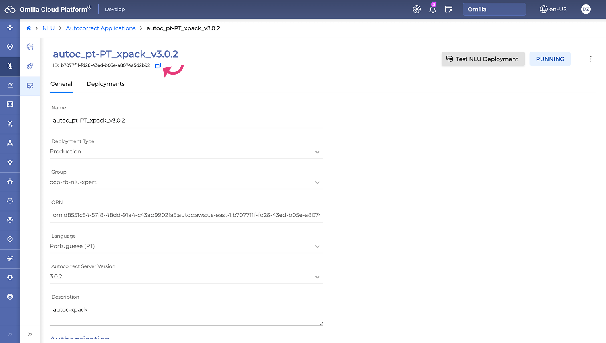Open the user settings gear sidebar icon
606x343 pixels.
[x=10, y=220]
